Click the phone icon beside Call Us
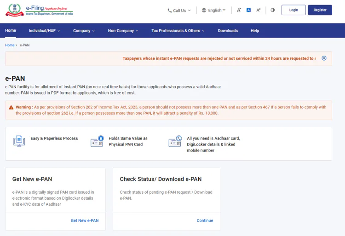 (170, 10)
